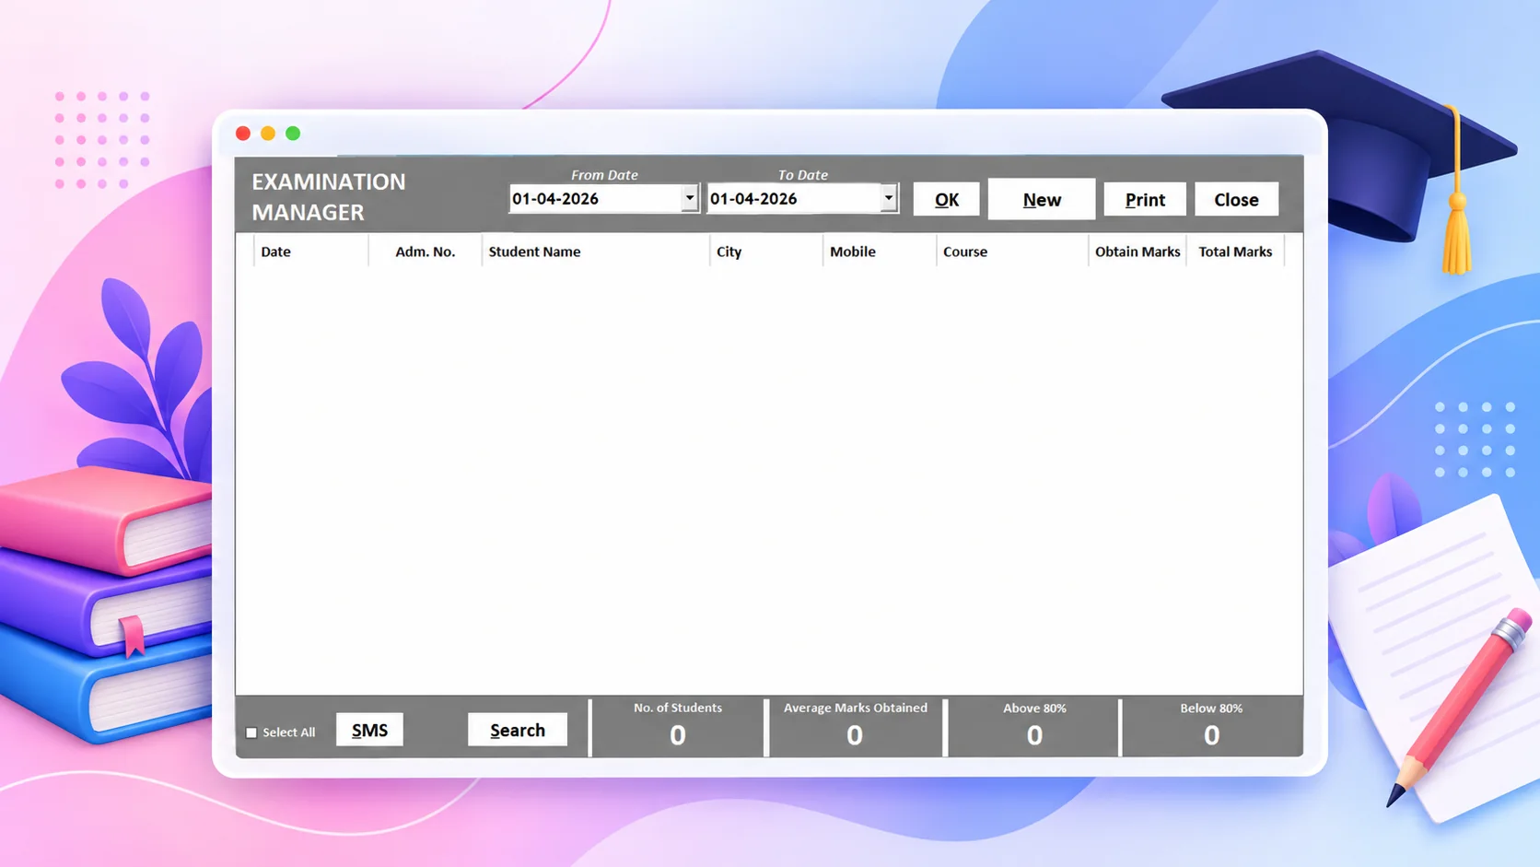Click the Below 80% counter

coord(1211,735)
